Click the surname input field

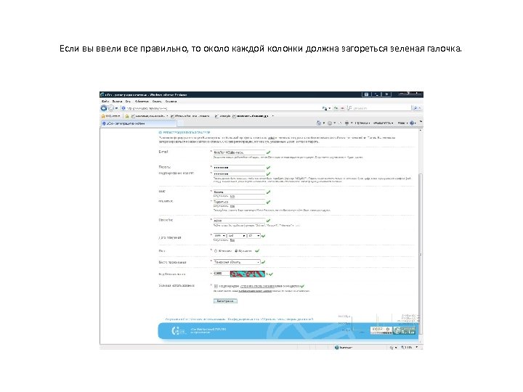(239, 202)
